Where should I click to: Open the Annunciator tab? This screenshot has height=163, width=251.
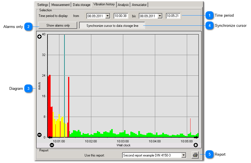139,5
